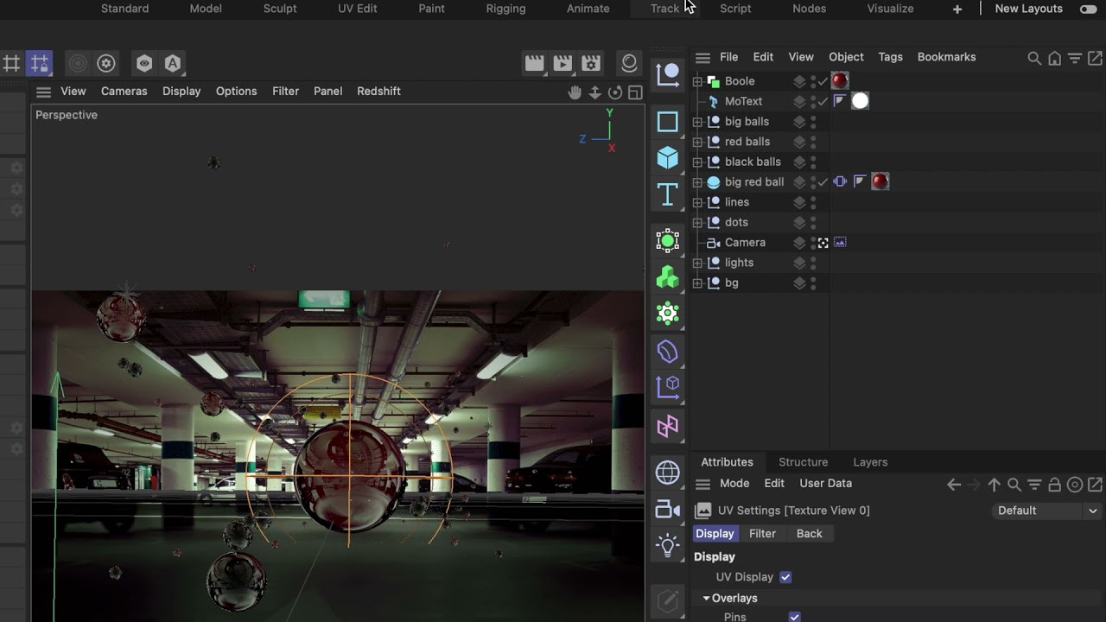Click the globe Floor/Sky environment icon
The width and height of the screenshot is (1106, 622).
pos(667,473)
